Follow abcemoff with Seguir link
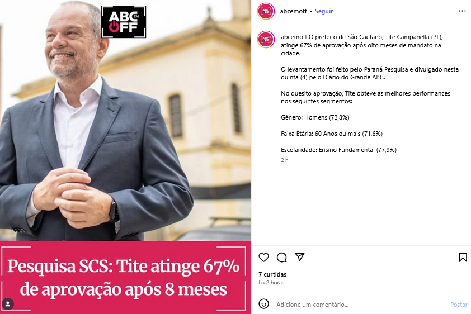Image resolution: width=471 pixels, height=314 pixels. point(323,11)
